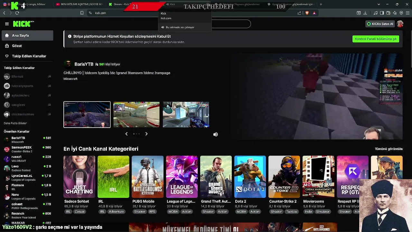Open Brave Rewards triangle icon

314,13
